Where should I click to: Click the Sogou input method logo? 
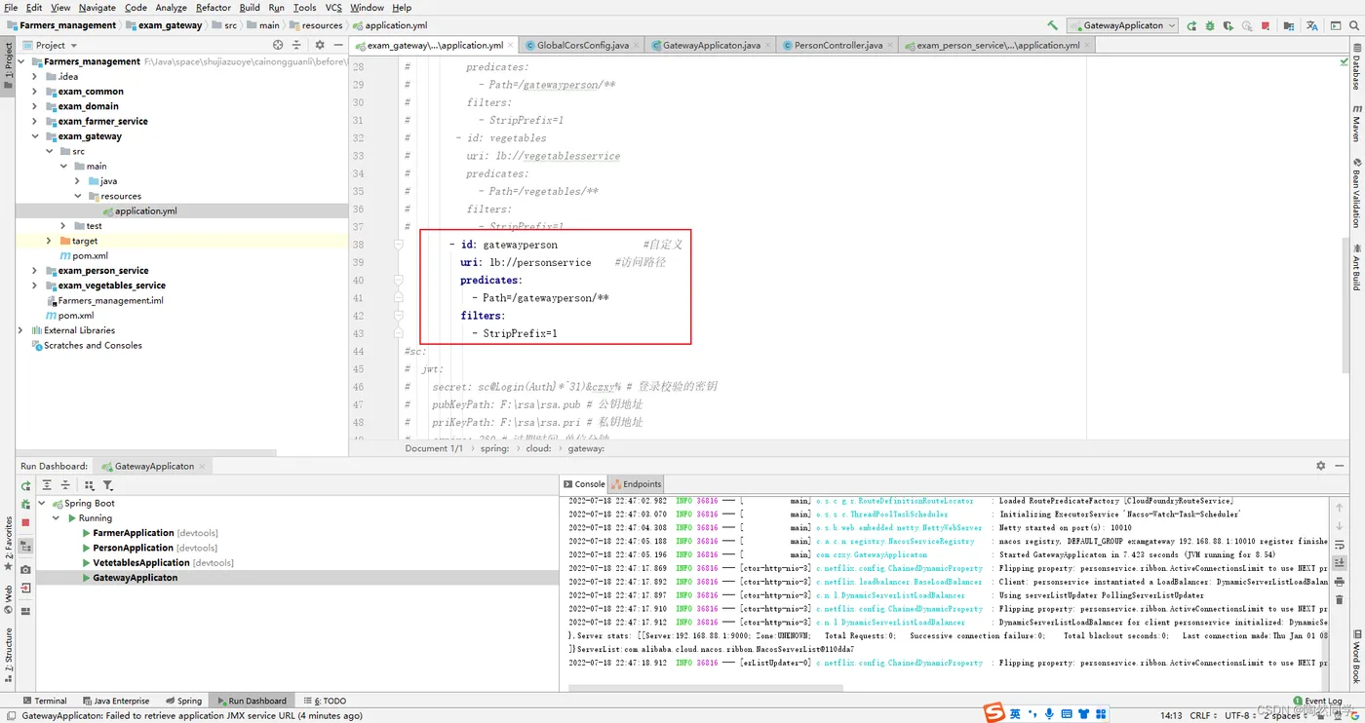tap(994, 713)
